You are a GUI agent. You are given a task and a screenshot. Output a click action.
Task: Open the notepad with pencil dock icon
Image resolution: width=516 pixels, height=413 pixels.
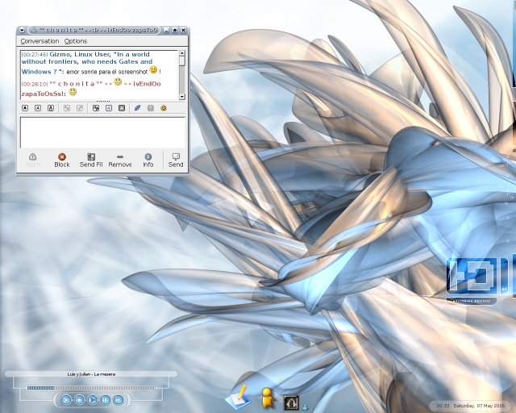239,397
